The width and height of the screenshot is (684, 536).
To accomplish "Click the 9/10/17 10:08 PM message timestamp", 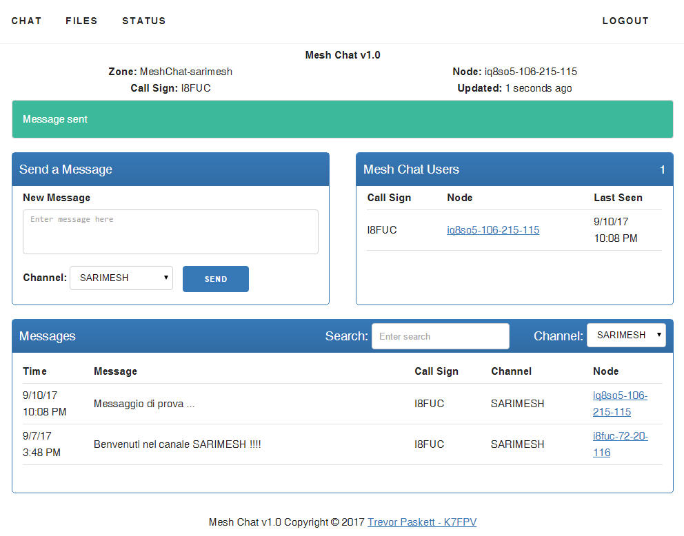I will pos(45,404).
